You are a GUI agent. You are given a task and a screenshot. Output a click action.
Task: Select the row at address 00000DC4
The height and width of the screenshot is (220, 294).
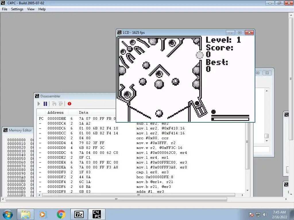pos(141,123)
